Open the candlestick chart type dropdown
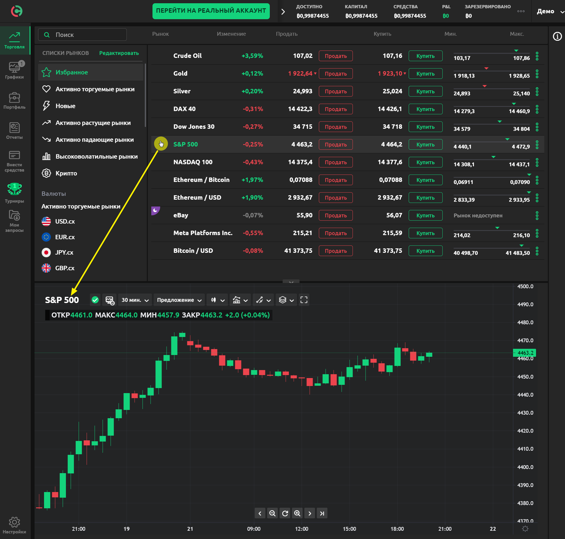565x539 pixels. (217, 300)
